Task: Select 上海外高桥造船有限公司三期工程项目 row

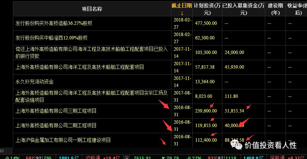Action: click(160, 111)
